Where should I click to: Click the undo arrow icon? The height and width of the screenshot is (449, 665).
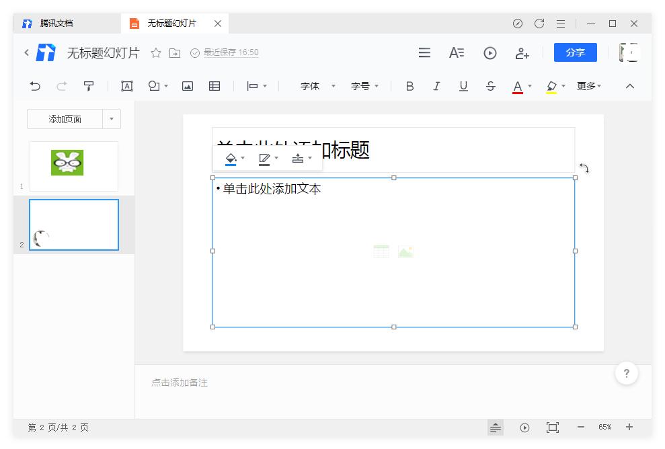(35, 87)
